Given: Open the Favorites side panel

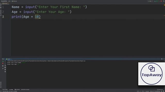Looking at the screenshot, I should (1, 85).
